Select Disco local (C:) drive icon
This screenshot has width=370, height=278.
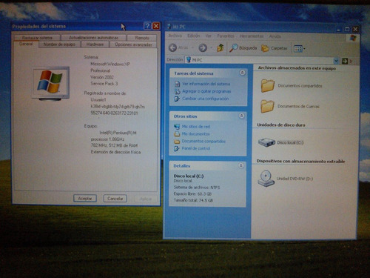(x=266, y=142)
